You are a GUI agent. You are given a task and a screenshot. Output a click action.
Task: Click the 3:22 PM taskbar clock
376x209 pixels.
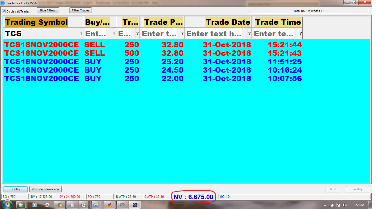pos(358,205)
